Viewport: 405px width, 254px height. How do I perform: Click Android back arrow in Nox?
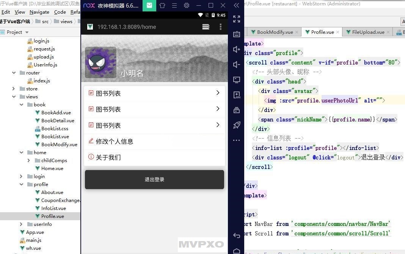tap(237, 235)
